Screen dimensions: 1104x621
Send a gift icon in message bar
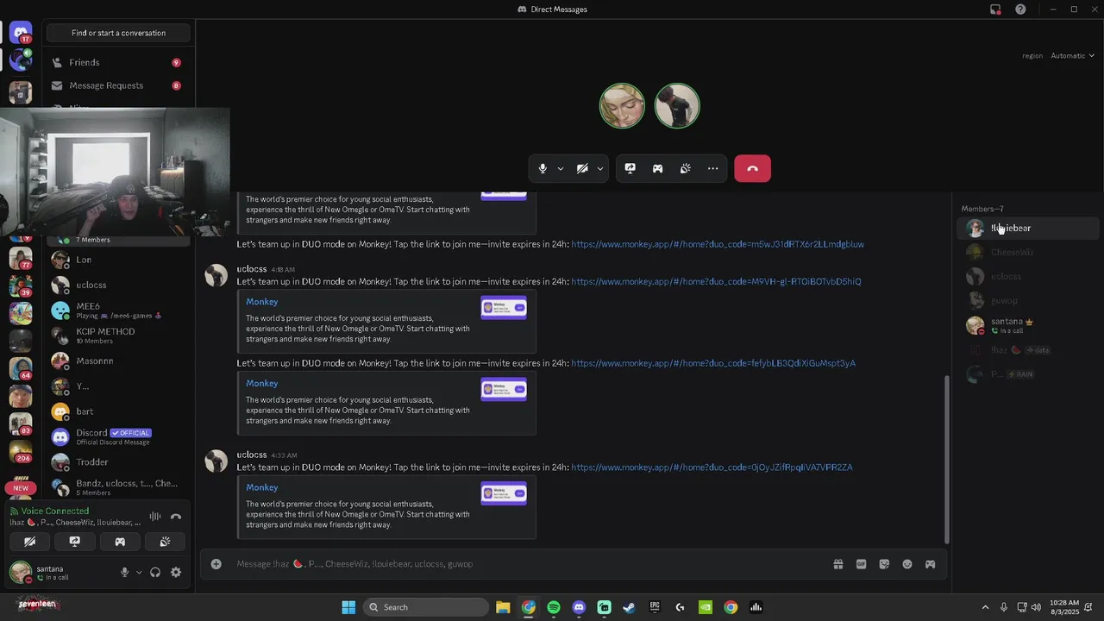coord(837,564)
